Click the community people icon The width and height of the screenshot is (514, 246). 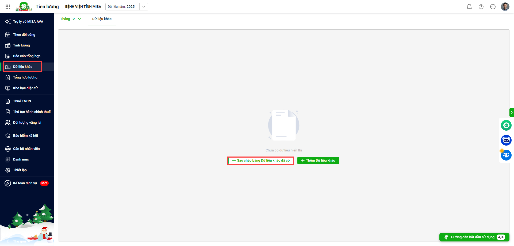[506, 155]
